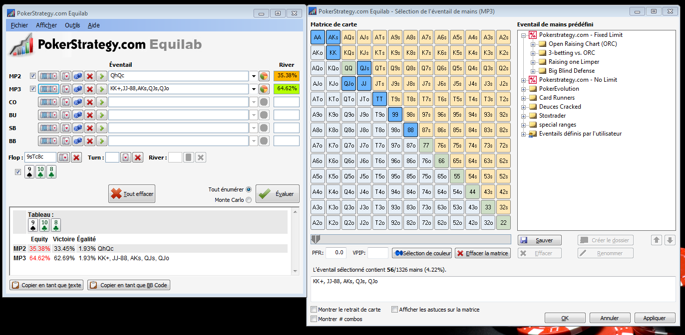Click Appliquer in hand range dialog

point(655,318)
